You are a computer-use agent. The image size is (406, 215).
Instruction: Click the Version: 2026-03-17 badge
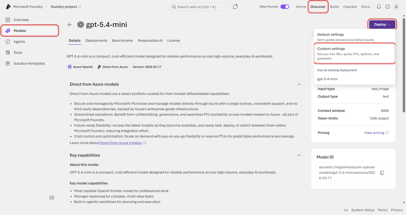(x=147, y=67)
